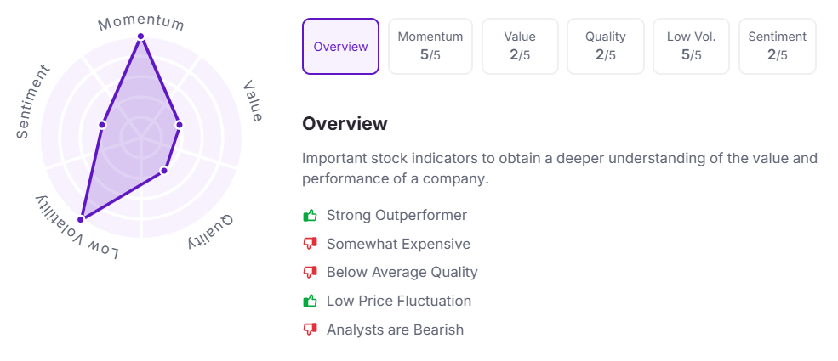Select the Overview tab
This screenshot has height=361, width=838.
pos(340,47)
